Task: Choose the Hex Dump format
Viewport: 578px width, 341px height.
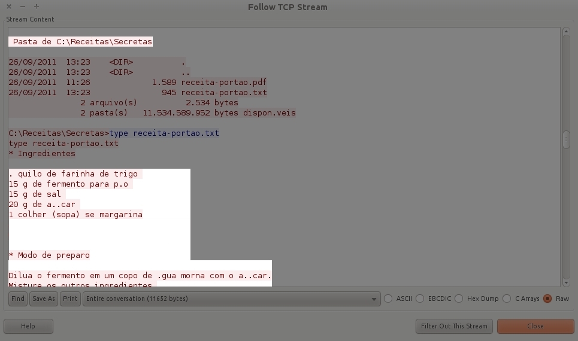Action: [x=459, y=299]
